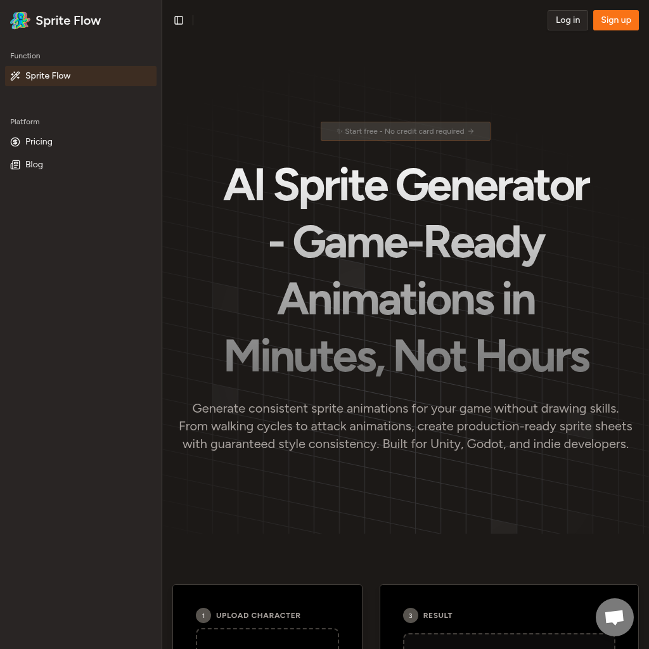Image resolution: width=649 pixels, height=649 pixels.
Task: Click the step 1 badge on Upload Character
Action: [x=203, y=615]
